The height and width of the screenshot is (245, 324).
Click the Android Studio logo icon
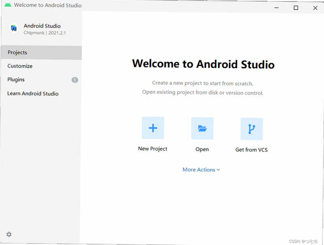14,28
